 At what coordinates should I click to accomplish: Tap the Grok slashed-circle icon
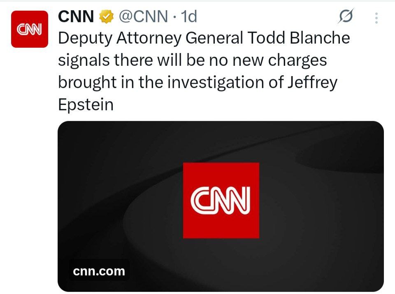[344, 17]
